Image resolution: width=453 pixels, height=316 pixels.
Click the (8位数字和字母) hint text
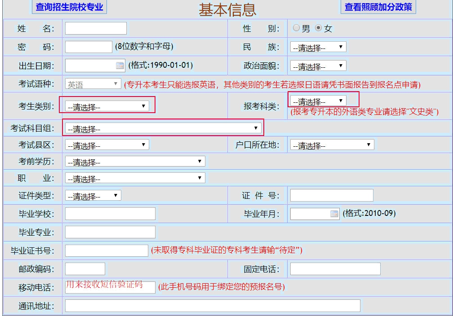coord(144,46)
